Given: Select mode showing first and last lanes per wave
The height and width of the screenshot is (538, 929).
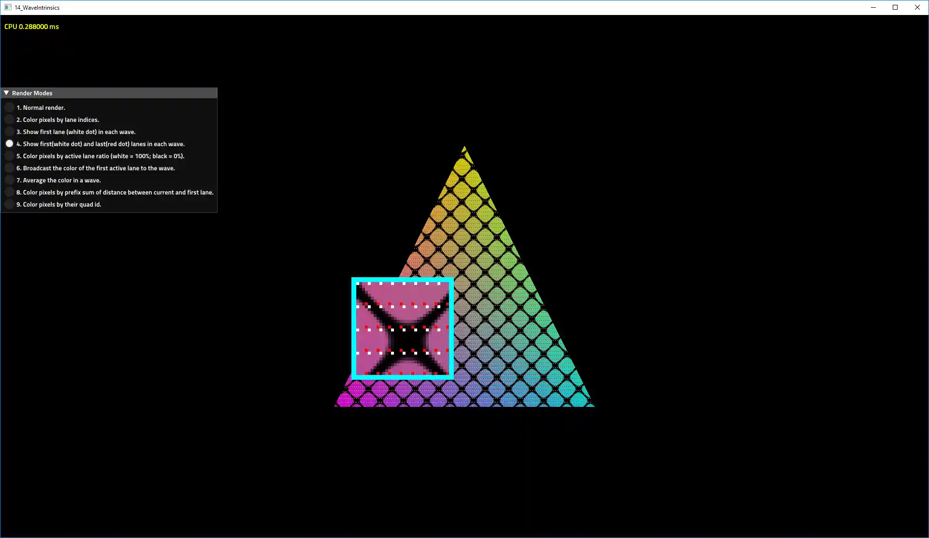Looking at the screenshot, I should pyautogui.click(x=9, y=143).
